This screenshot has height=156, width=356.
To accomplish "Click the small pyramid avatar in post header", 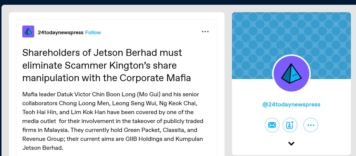I will [x=28, y=32].
